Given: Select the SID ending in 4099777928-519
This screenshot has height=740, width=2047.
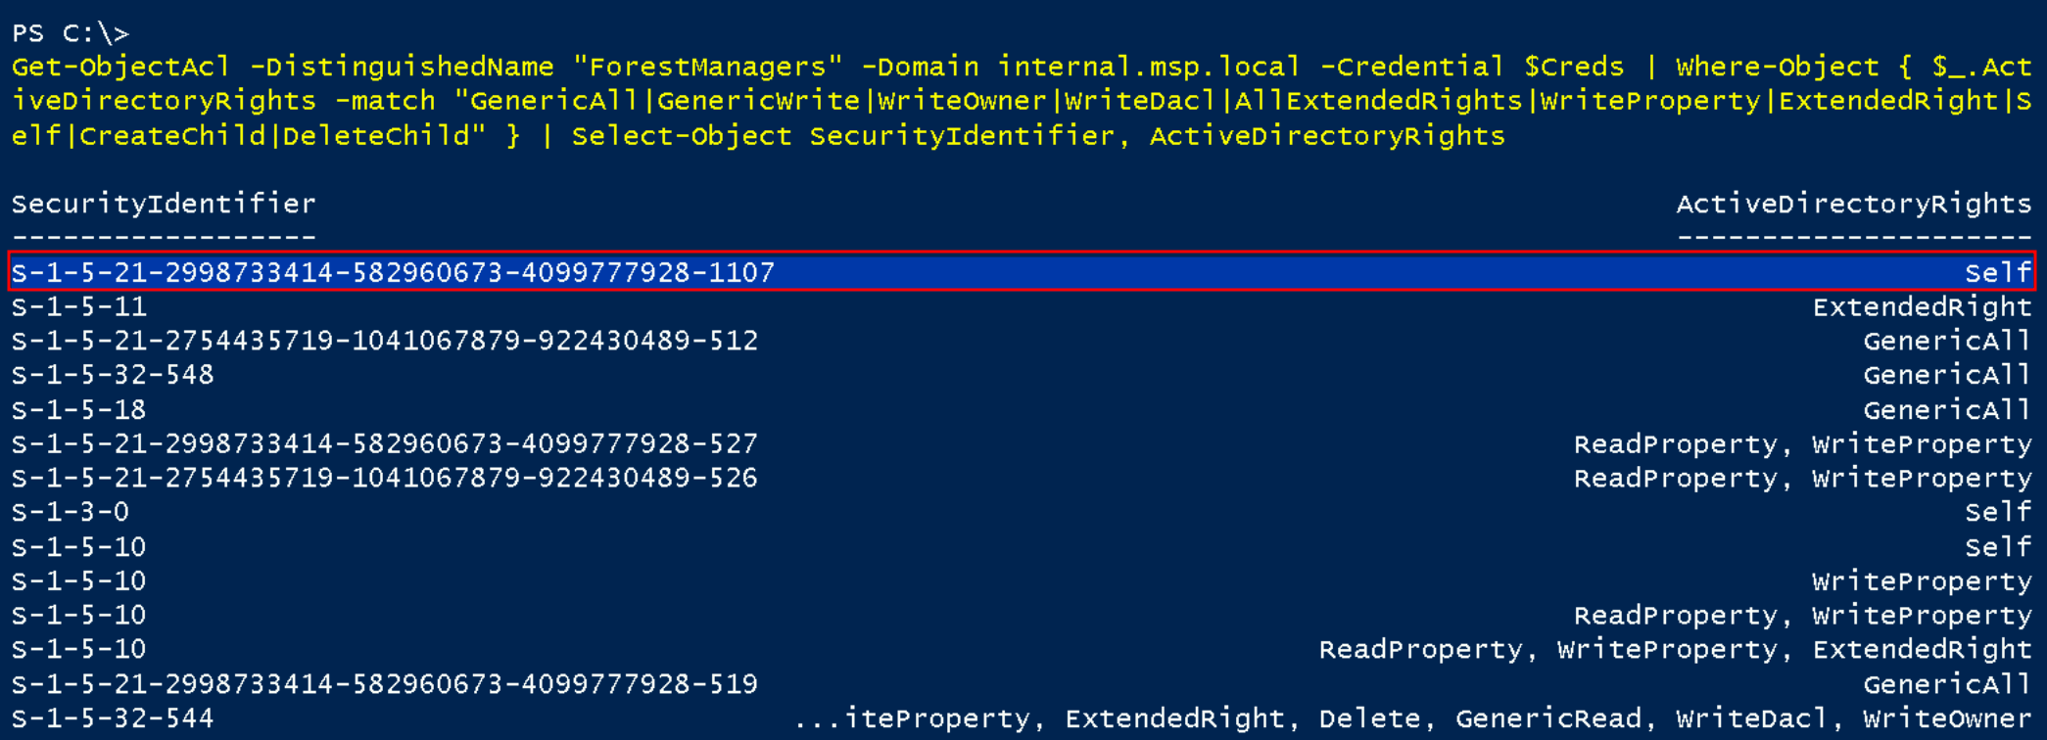Looking at the screenshot, I should point(385,683).
